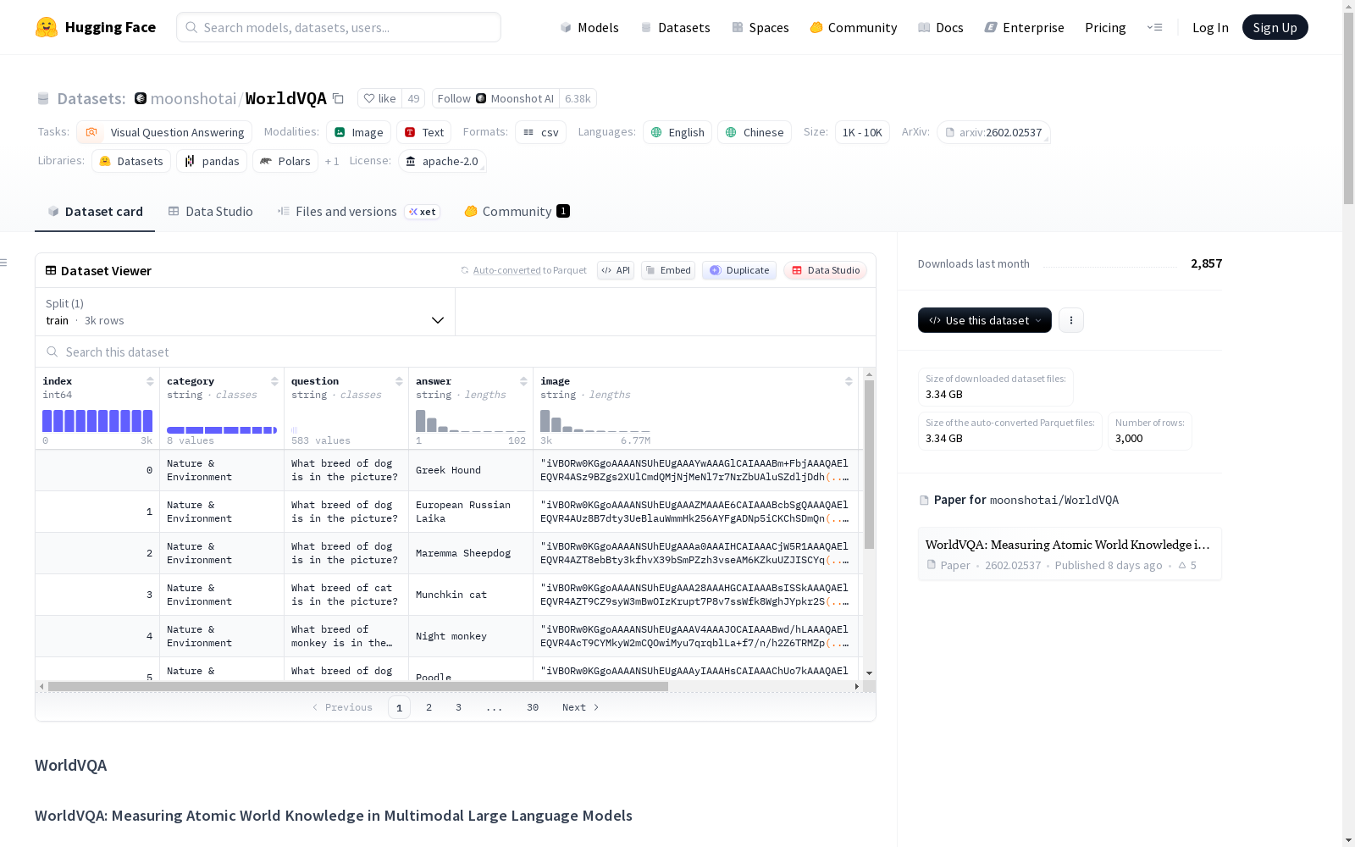Expand the train split selector
This screenshot has width=1355, height=847.
[246, 312]
